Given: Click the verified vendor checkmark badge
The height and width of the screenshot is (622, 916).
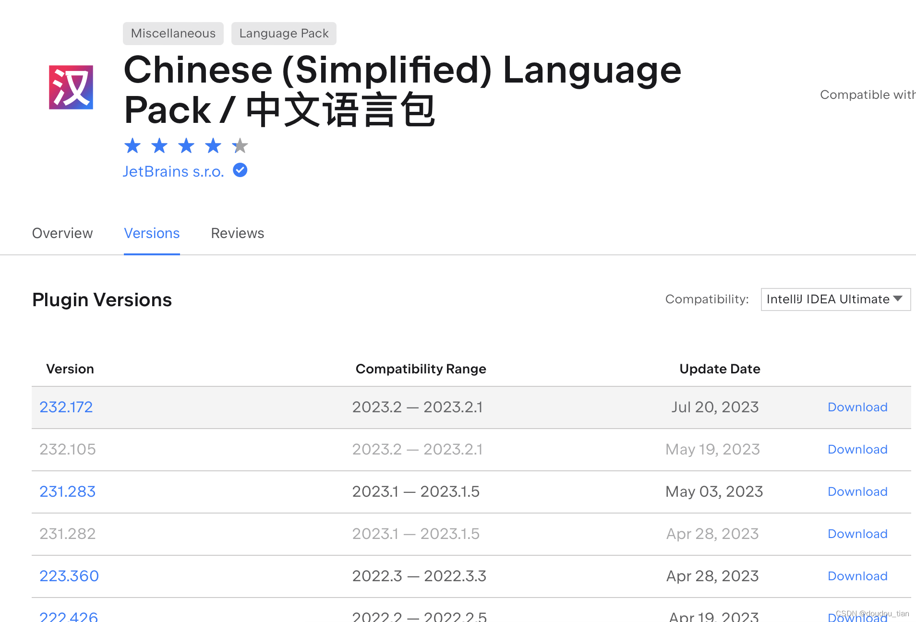Looking at the screenshot, I should pos(240,170).
